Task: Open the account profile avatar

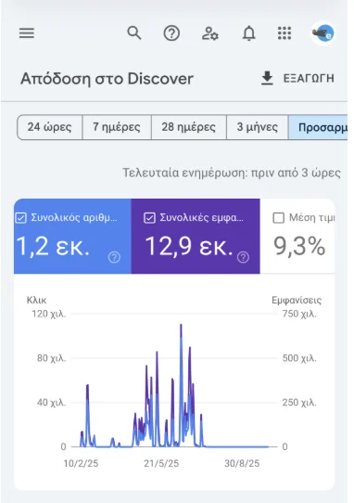Action: click(x=322, y=33)
